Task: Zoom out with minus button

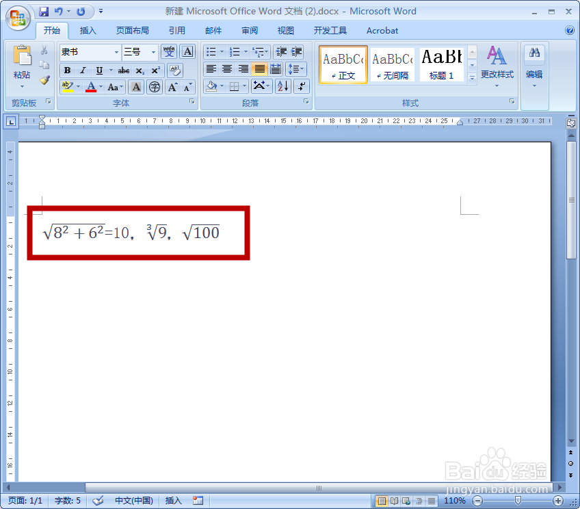Action: pyautogui.click(x=477, y=501)
